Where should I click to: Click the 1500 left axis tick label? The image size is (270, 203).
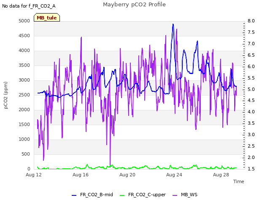click(x=24, y=124)
